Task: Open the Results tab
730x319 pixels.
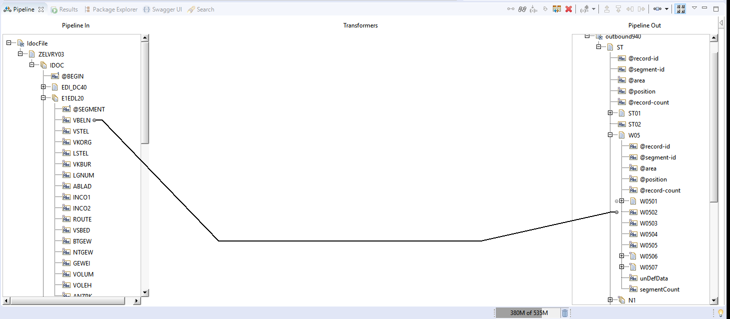Action: (x=64, y=9)
